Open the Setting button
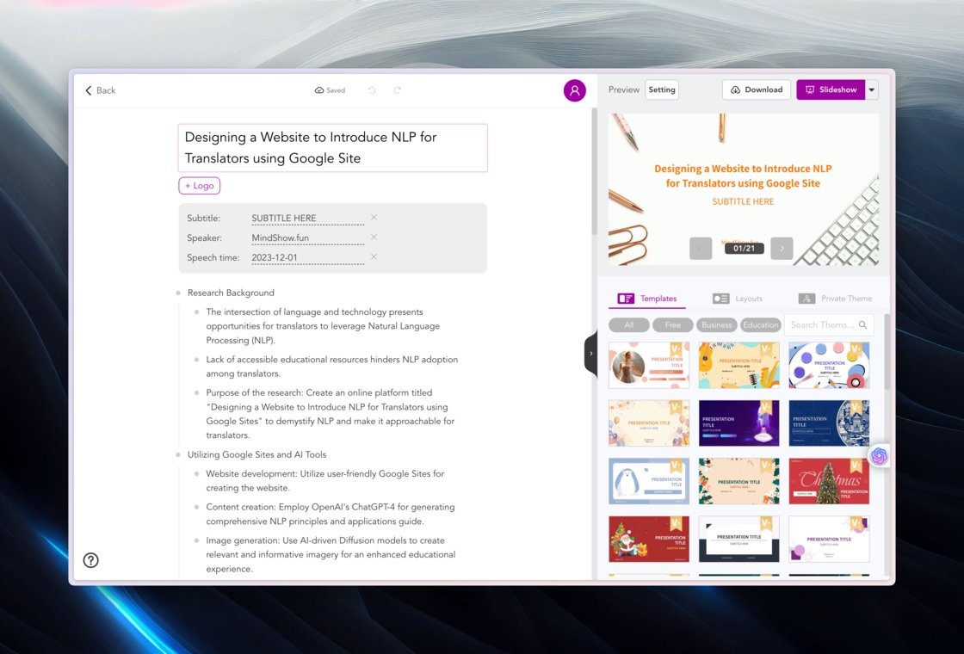Image resolution: width=964 pixels, height=654 pixels. (662, 89)
